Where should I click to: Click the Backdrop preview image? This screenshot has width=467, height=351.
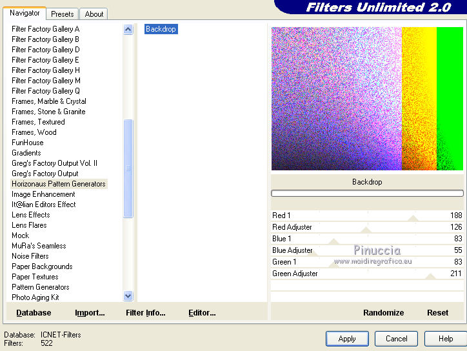click(367, 99)
